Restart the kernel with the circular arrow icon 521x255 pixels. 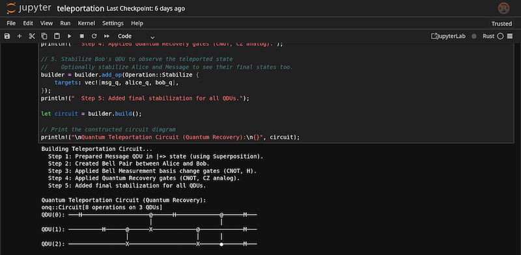pyautogui.click(x=94, y=36)
